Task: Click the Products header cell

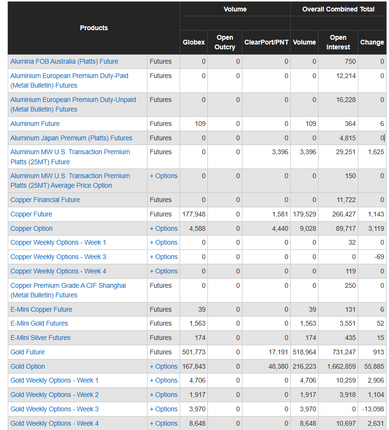Action: [94, 28]
